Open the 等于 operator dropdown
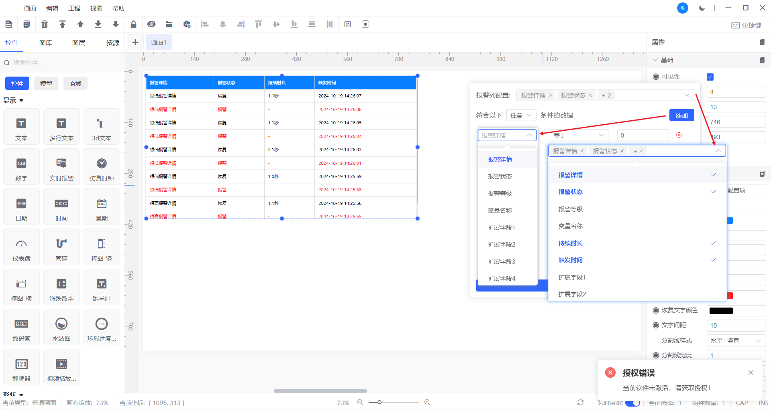Viewport: 771px width, 409px height. [x=579, y=135]
